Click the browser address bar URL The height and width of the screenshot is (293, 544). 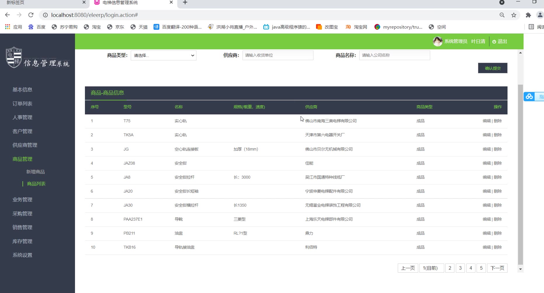pyautogui.click(x=95, y=15)
